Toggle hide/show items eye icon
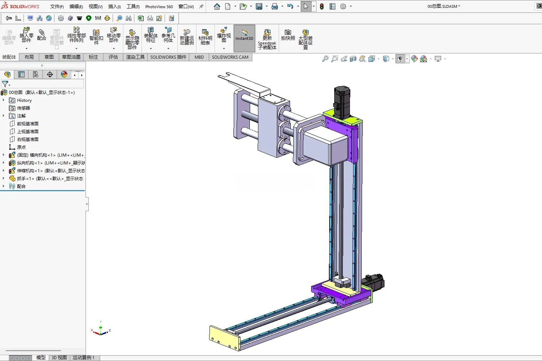This screenshot has width=542, height=361. pos(400,59)
